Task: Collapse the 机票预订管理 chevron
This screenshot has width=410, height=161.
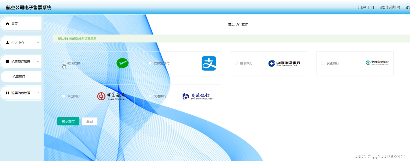Action: point(38,62)
